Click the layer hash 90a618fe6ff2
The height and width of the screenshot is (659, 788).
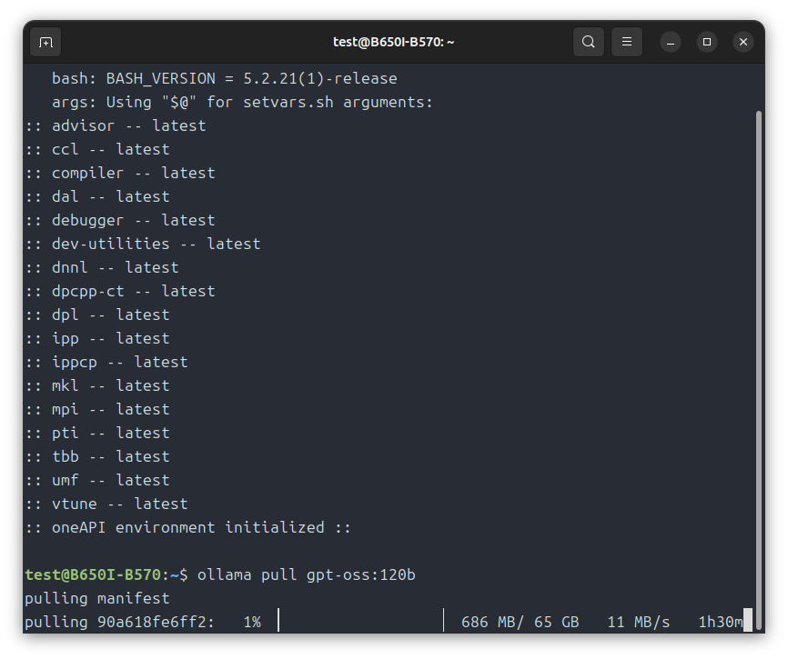(151, 622)
